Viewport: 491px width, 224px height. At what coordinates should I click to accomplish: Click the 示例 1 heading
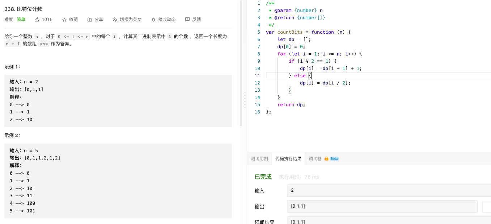coord(12,67)
